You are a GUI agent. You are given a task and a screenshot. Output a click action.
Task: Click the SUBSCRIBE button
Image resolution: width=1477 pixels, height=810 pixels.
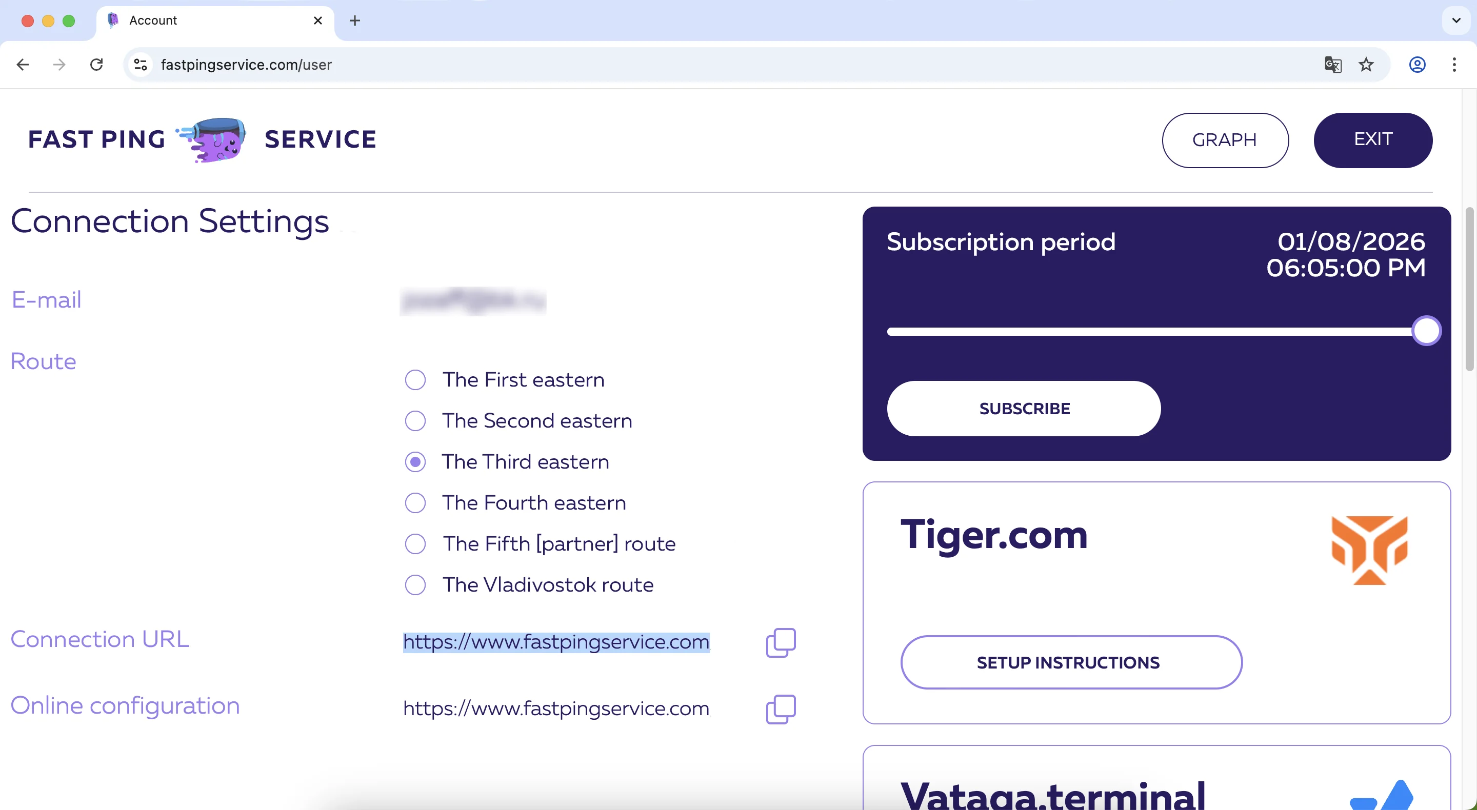tap(1024, 409)
